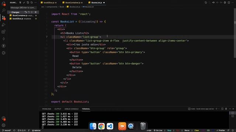The image size is (236, 132).
Task: Click the BooksList.js breadcrumb segment
Action: tap(73, 7)
